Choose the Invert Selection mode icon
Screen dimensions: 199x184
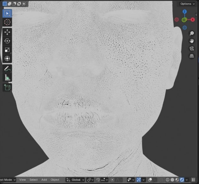click(19, 4)
